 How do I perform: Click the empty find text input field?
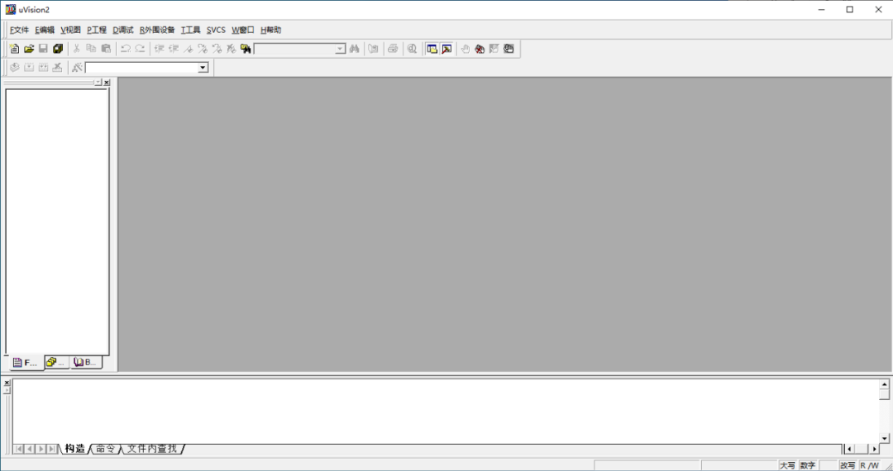coord(294,49)
